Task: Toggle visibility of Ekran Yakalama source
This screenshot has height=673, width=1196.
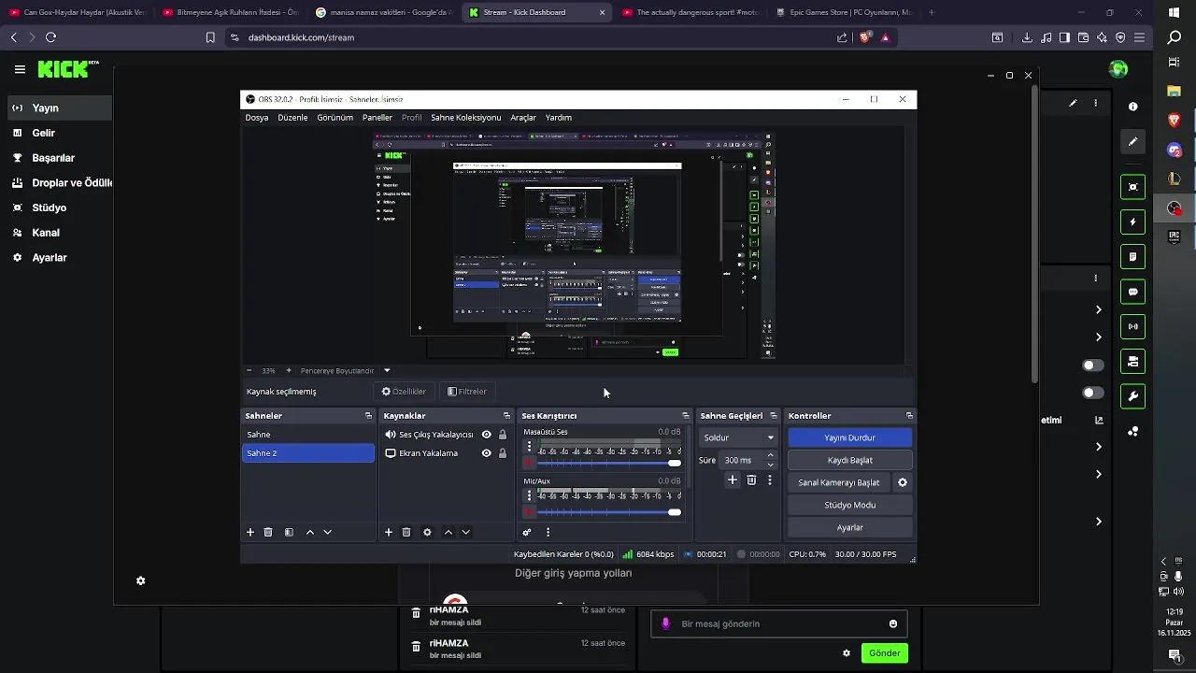Action: coord(486,453)
